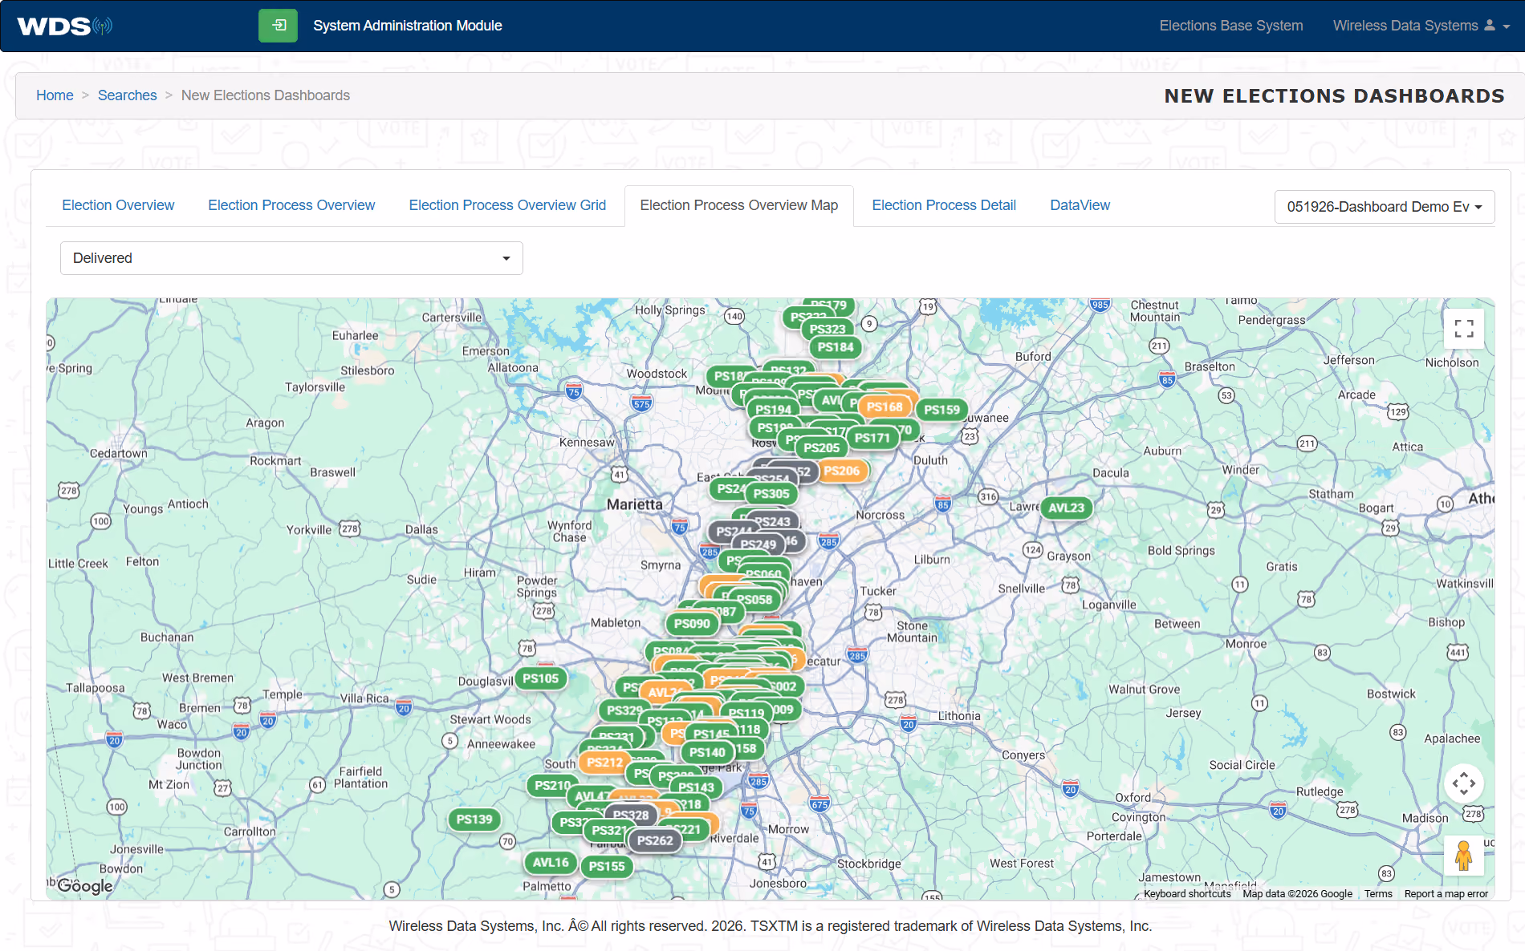Screen dimensions: 1525x951
Task: Click the green sidebar toggle icon
Action: [x=278, y=26]
